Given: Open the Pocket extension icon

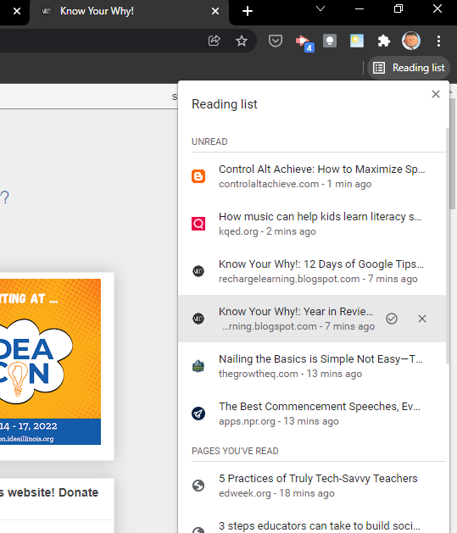Looking at the screenshot, I should pos(275,41).
